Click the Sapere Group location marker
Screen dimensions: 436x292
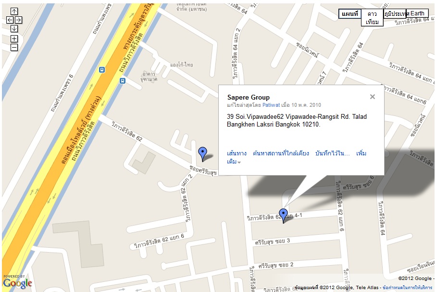click(x=283, y=216)
